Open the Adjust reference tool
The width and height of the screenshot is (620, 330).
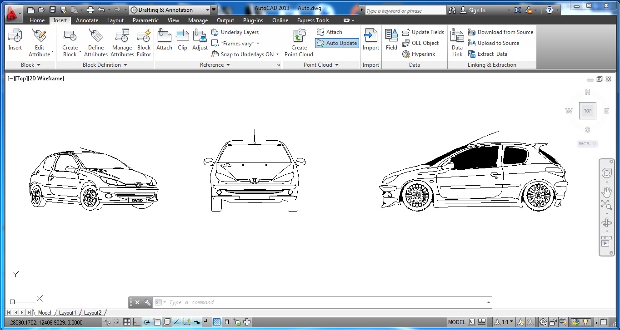click(200, 40)
